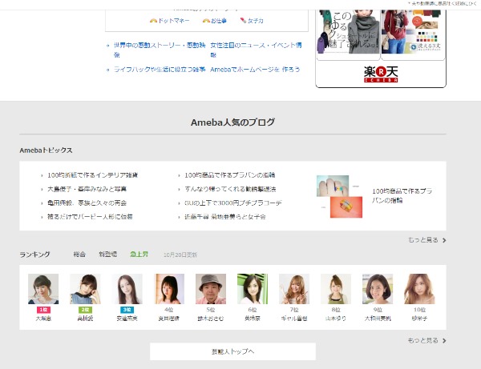Open the お仕事 icon link
481x369 pixels.
(216, 20)
